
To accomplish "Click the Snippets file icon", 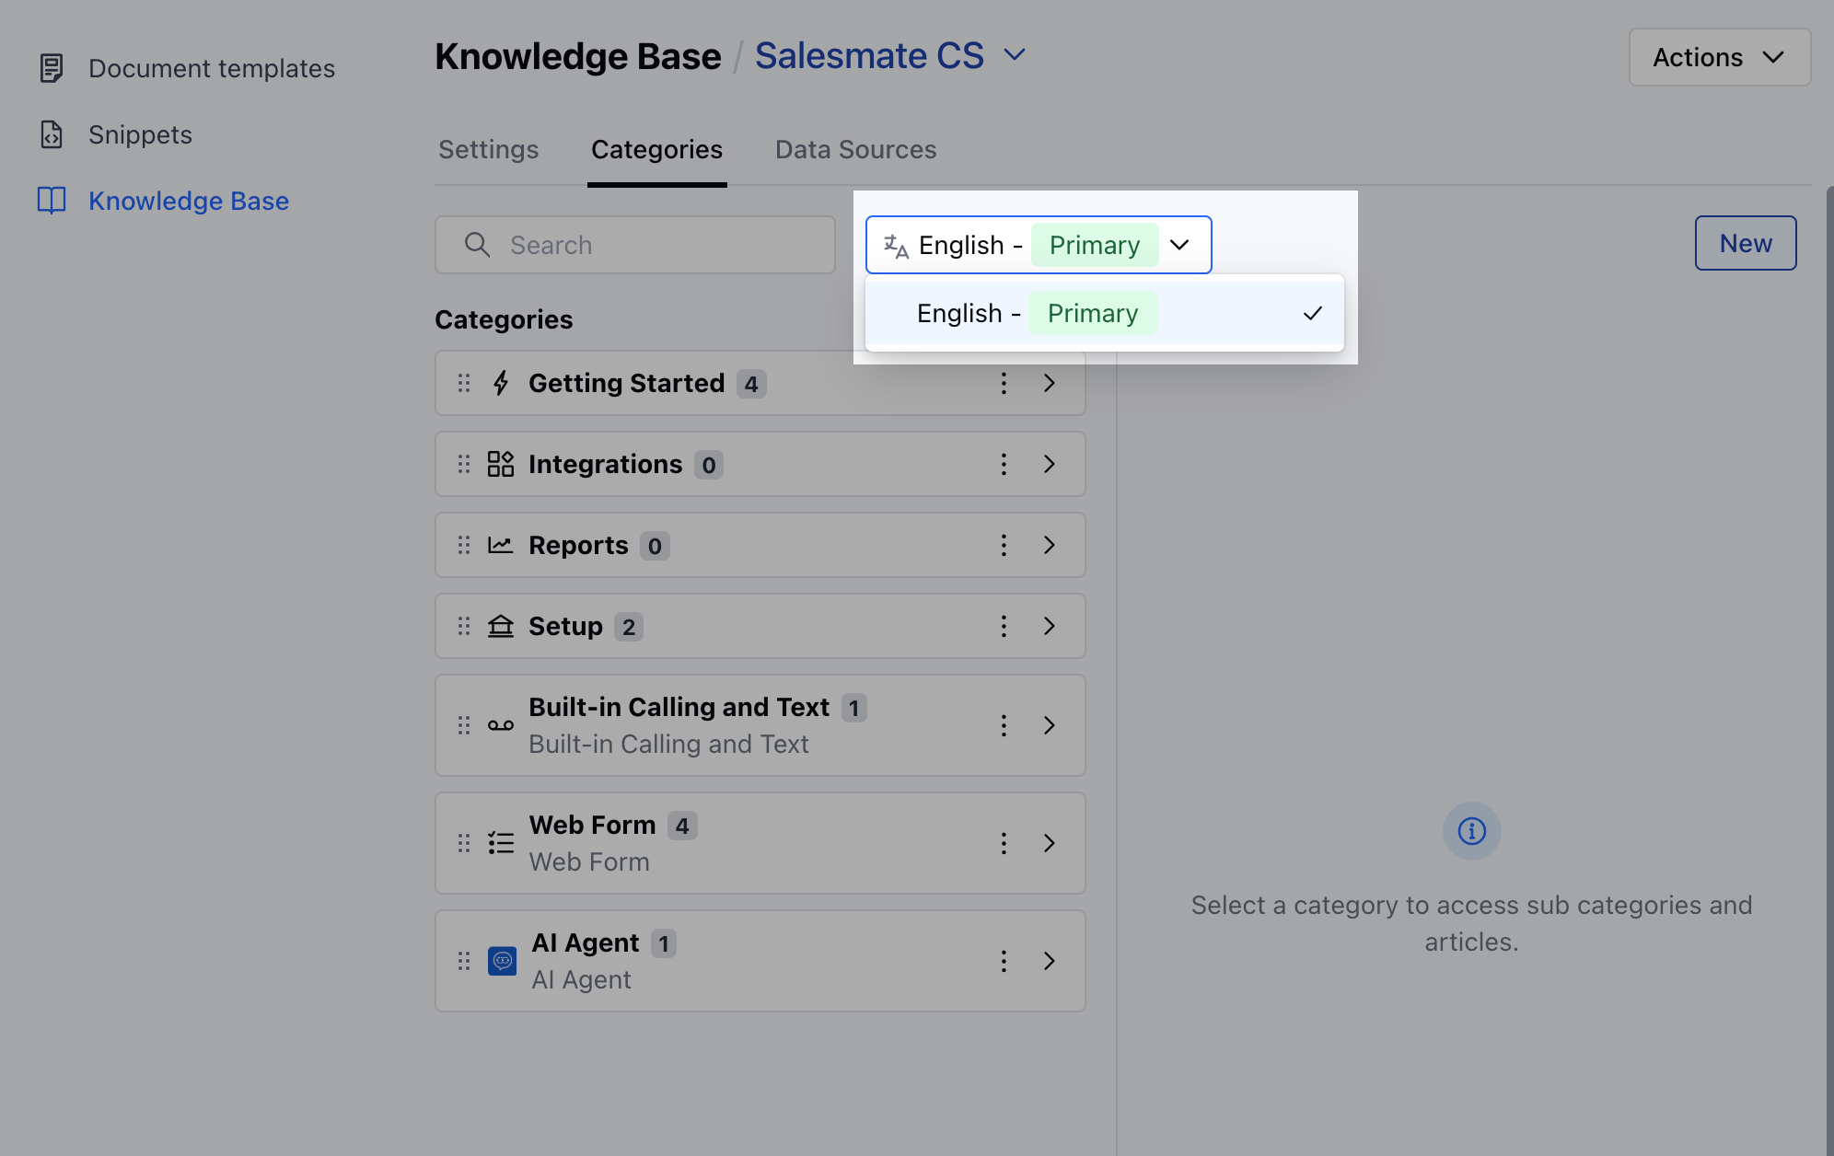I will [x=52, y=134].
